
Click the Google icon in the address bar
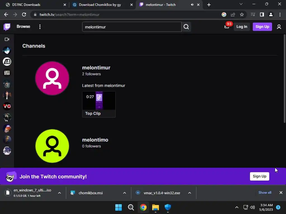coord(224,14)
